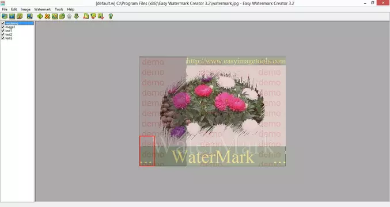Click the blue save icon in toolbar
Screen dimensions: 390x207
pos(12,16)
